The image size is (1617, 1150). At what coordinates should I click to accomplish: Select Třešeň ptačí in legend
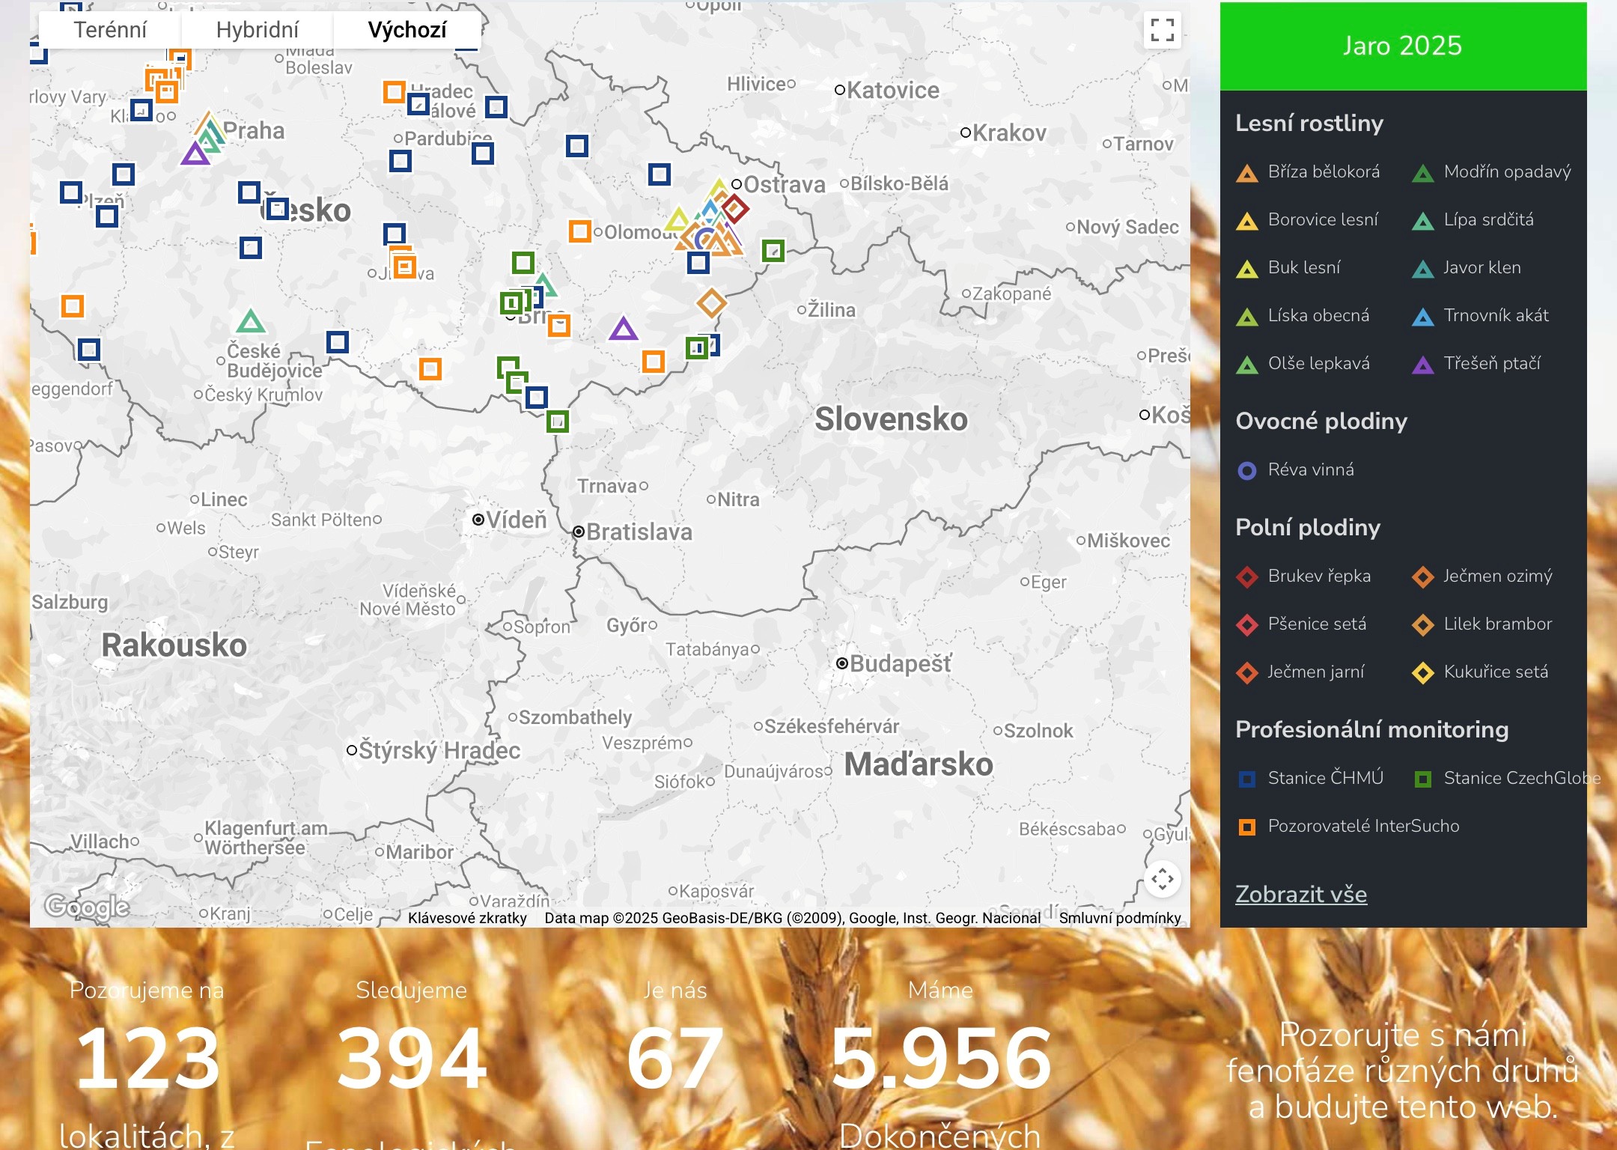[1476, 364]
